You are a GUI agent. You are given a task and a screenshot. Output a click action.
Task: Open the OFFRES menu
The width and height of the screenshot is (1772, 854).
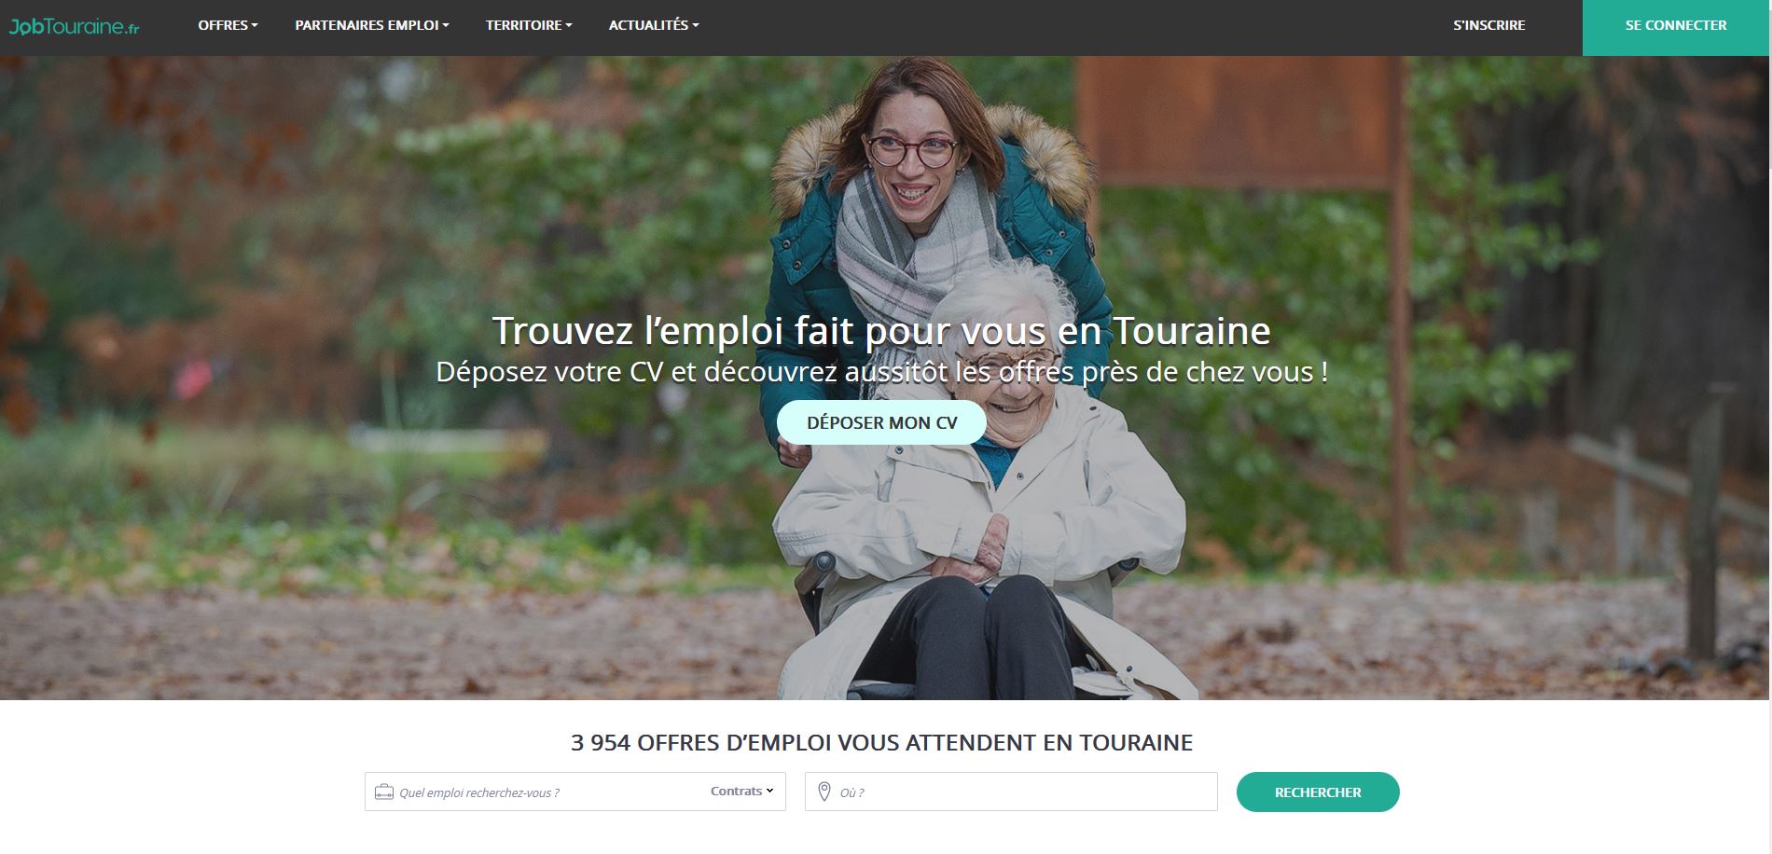coord(228,25)
